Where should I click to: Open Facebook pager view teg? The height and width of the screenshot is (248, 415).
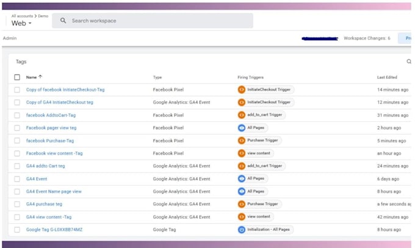tap(51, 128)
